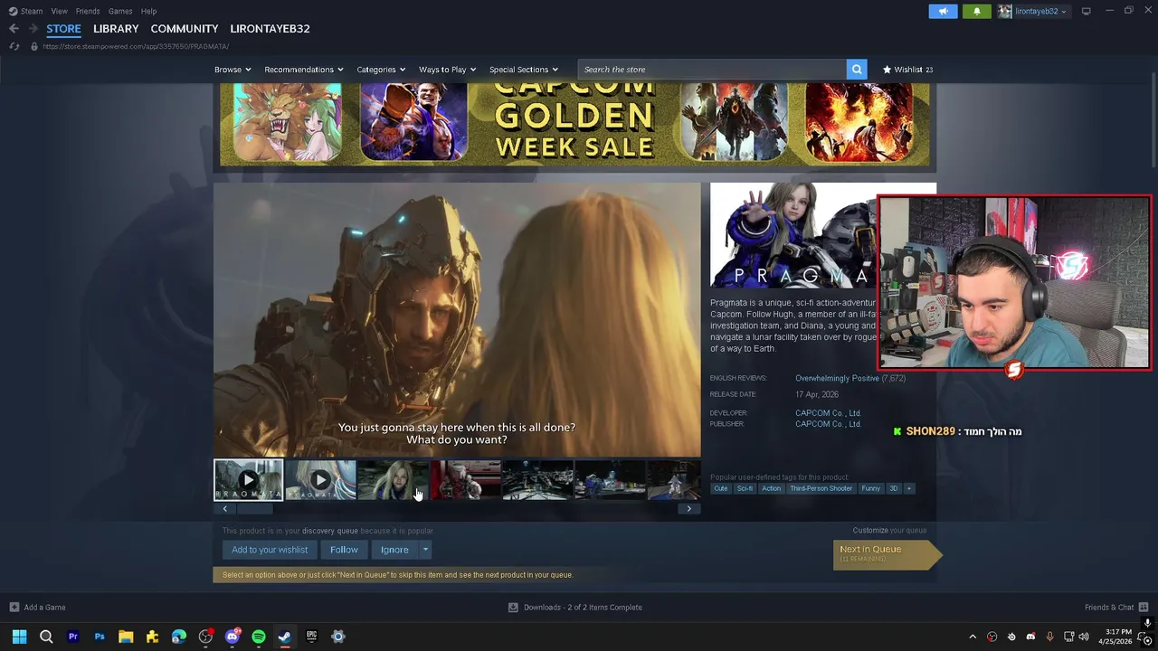Open Wishlist with star icon
This screenshot has width=1158, height=651.
click(x=907, y=70)
